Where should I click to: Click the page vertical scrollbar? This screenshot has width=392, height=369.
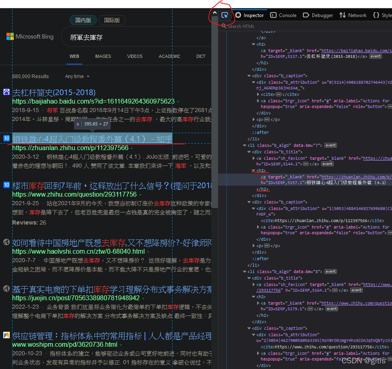point(215,112)
